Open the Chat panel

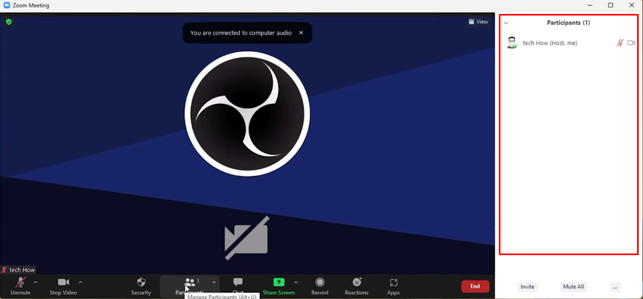click(238, 286)
